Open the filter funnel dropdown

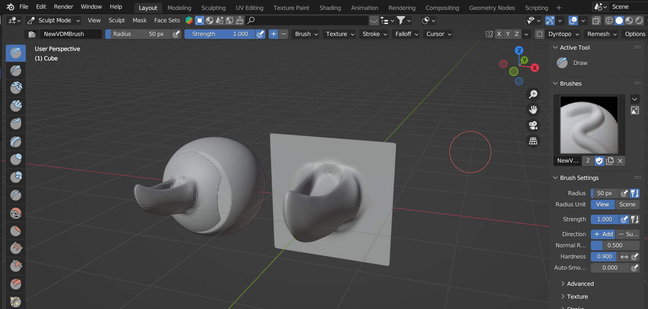click(x=404, y=20)
